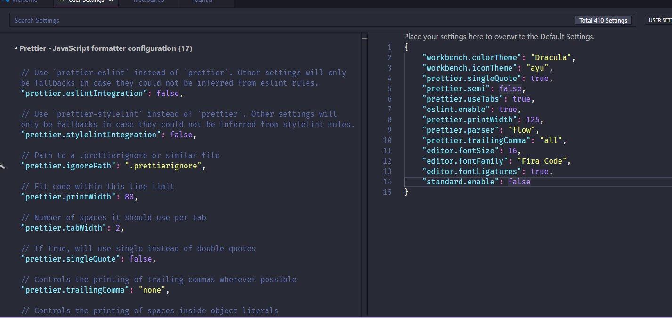Viewport: 672px width, 318px height.
Task: Click the "prettier.stylelintIntegration" default setting
Action: pos(109,135)
